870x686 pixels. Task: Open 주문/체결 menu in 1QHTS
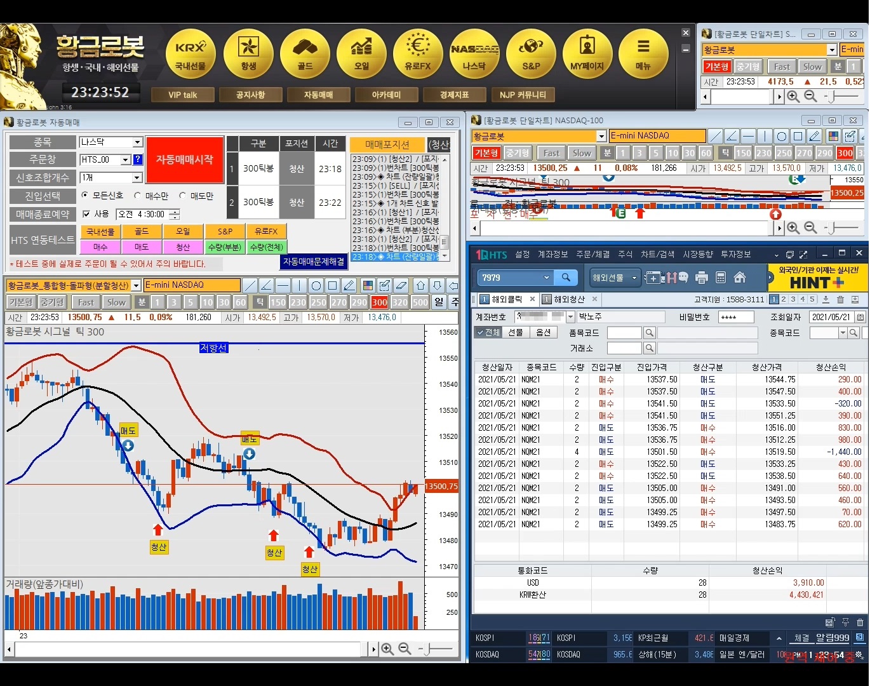pos(593,254)
